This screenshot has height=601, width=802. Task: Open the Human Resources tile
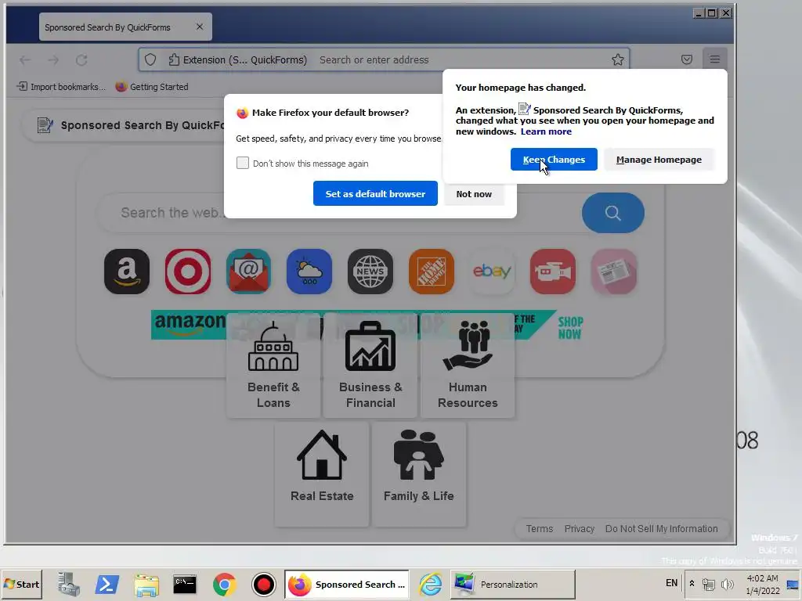[468, 365]
